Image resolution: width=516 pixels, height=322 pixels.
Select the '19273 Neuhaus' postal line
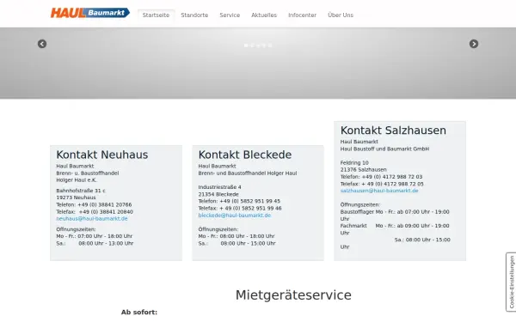click(76, 197)
